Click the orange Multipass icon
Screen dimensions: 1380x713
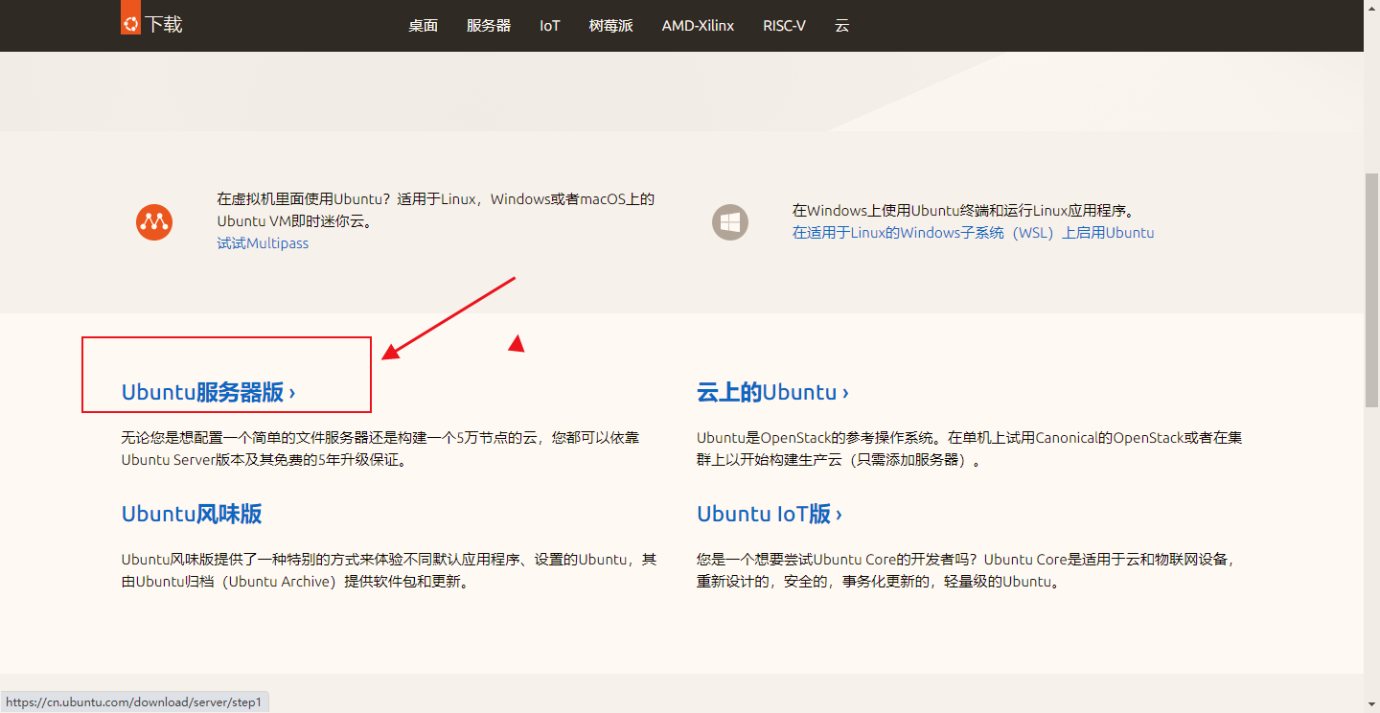154,222
